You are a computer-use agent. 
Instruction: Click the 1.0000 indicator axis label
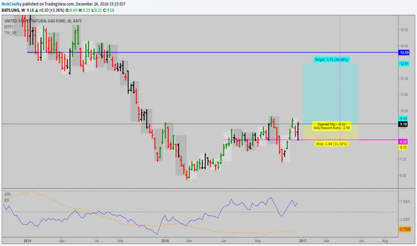coord(405,220)
